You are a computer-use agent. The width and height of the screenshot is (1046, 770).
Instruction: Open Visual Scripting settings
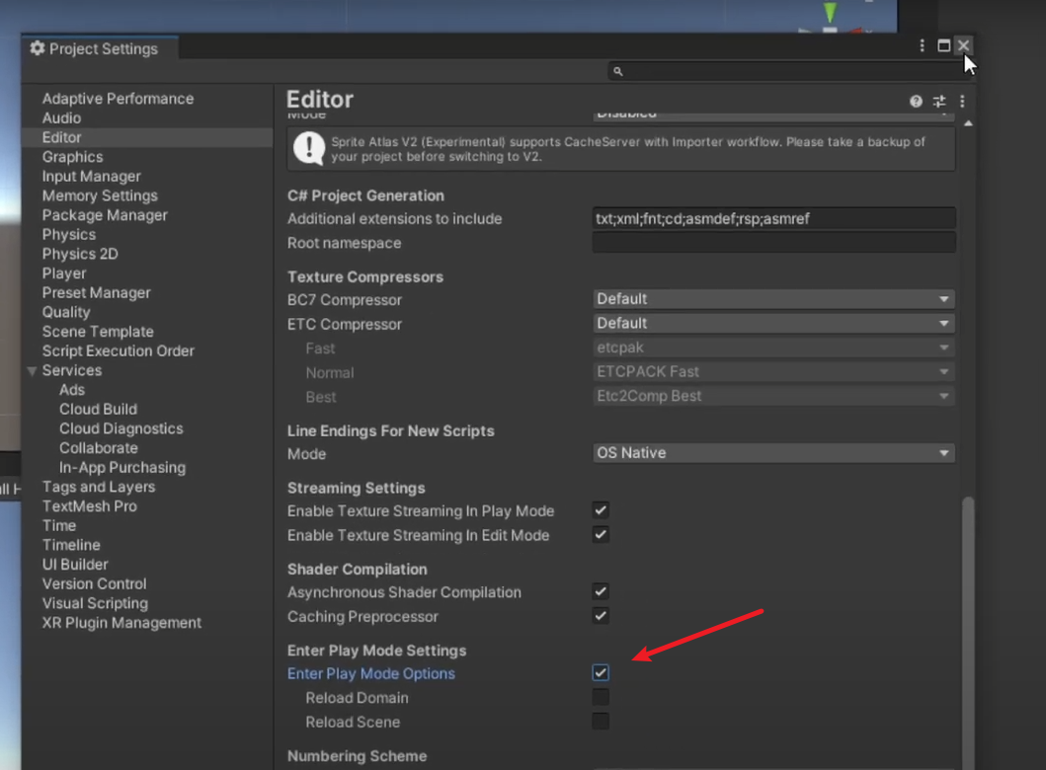point(95,603)
